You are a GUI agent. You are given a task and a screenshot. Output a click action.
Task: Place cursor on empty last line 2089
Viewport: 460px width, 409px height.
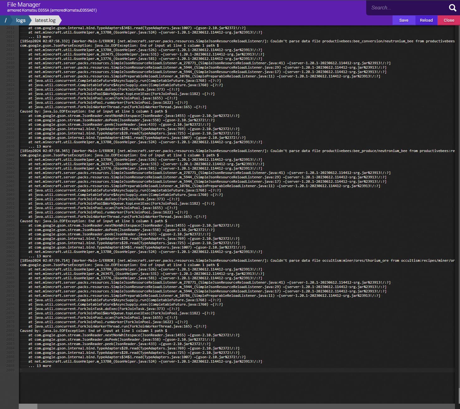126,370
